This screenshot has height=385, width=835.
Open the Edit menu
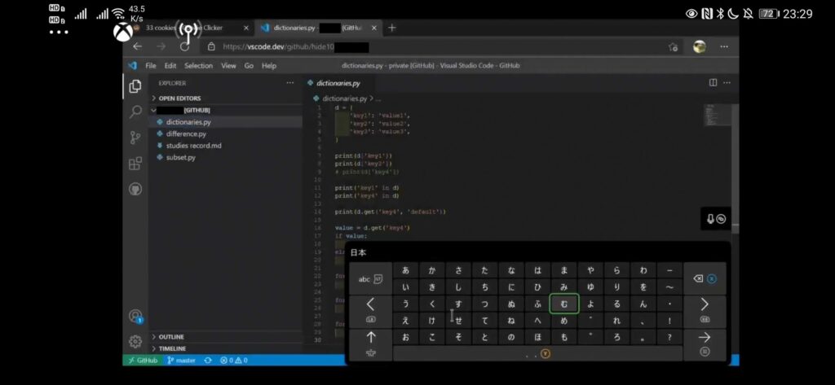(170, 66)
